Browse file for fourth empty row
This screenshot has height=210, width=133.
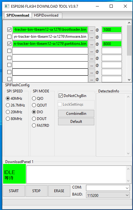pos(92,51)
